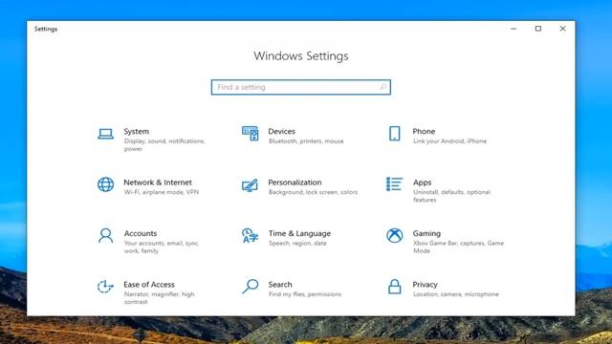Click the Windows Settings page heading
Image resolution: width=612 pixels, height=344 pixels.
[x=301, y=56]
